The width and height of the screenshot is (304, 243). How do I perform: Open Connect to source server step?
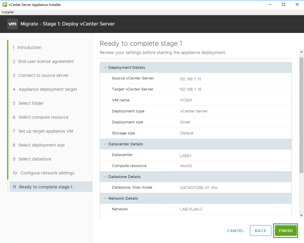[x=43, y=75]
